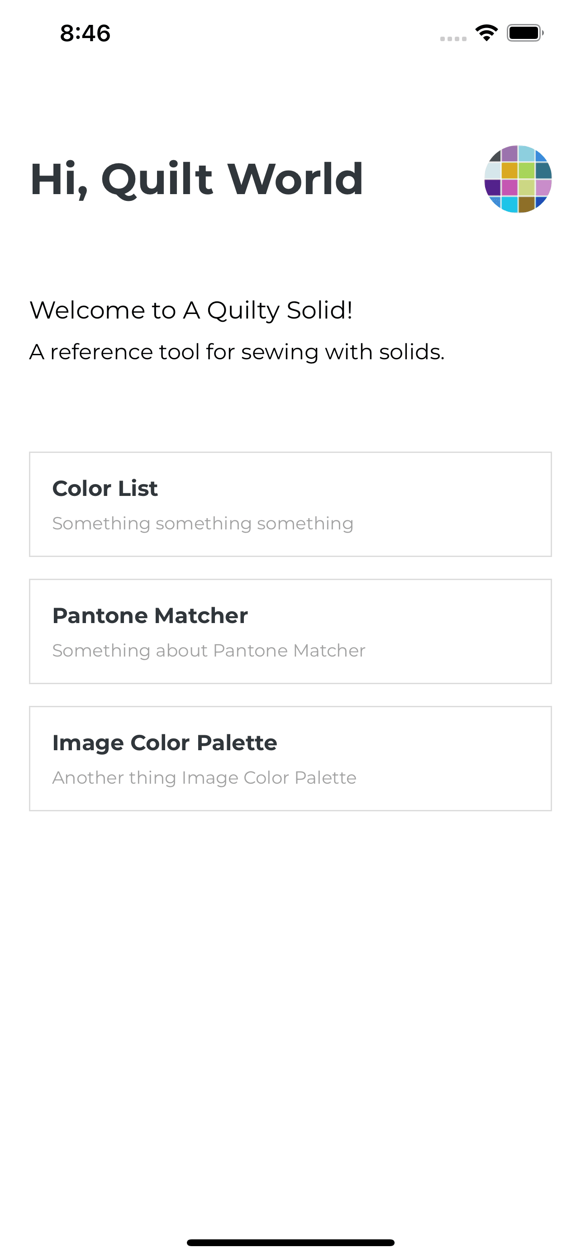The height and width of the screenshot is (1257, 581).
Task: Open the Color List card
Action: coord(290,504)
